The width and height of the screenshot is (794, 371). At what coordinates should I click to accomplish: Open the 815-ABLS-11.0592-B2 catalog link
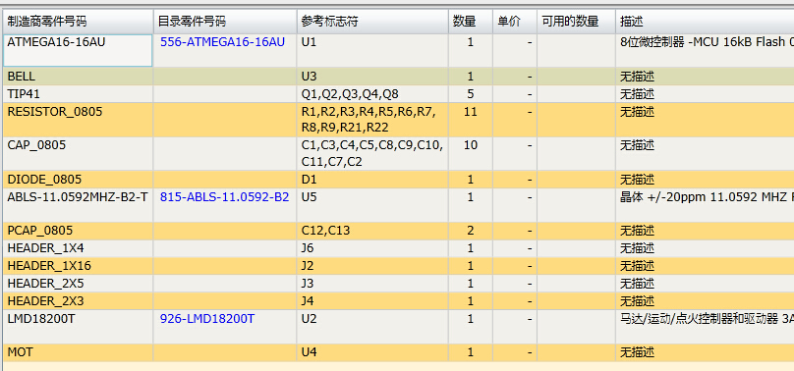click(224, 197)
